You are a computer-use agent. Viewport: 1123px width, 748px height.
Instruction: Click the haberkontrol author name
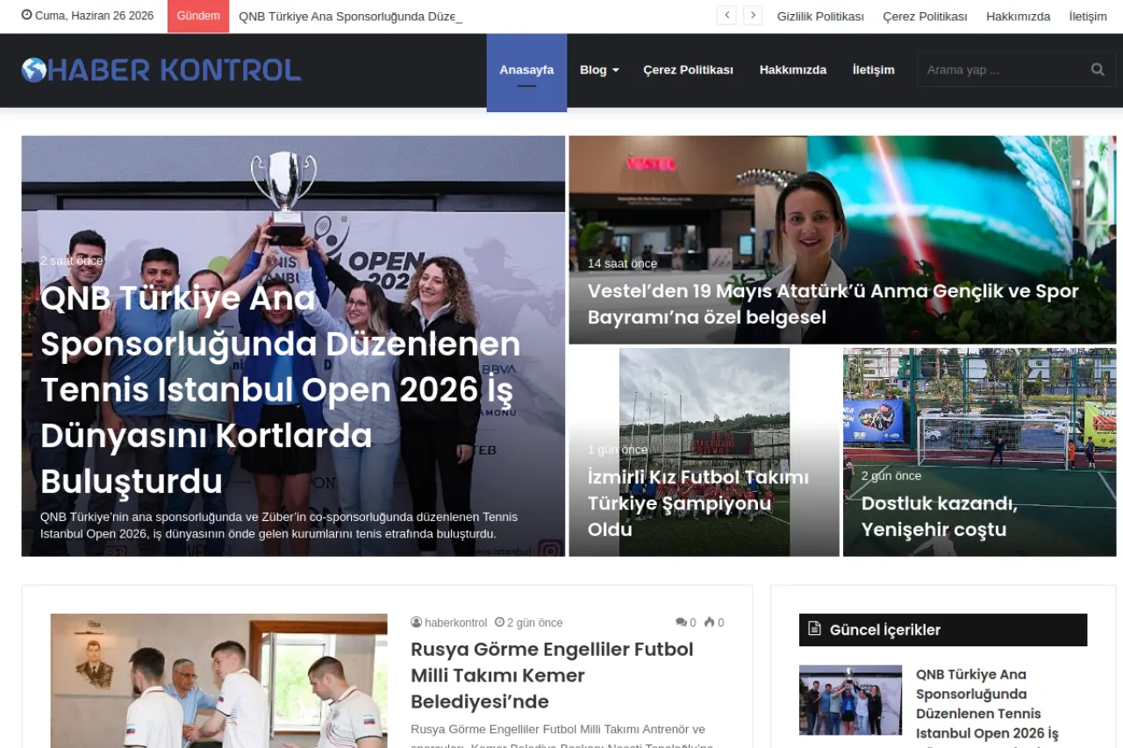[455, 623]
